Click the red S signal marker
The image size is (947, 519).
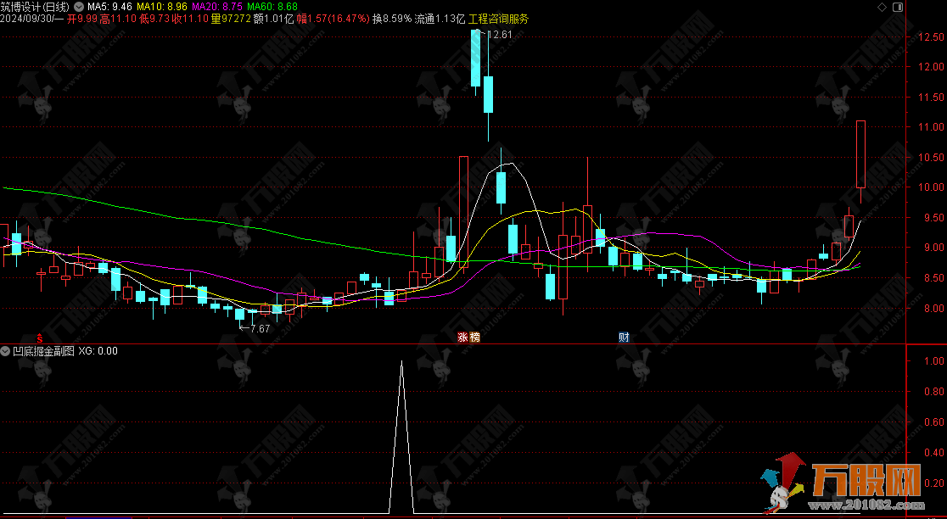[x=40, y=338]
